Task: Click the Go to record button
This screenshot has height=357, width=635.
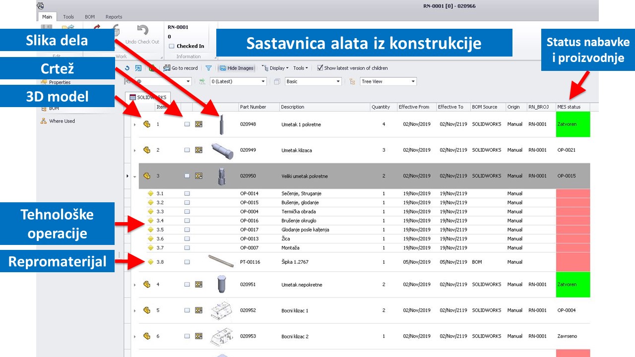Action: click(x=181, y=68)
